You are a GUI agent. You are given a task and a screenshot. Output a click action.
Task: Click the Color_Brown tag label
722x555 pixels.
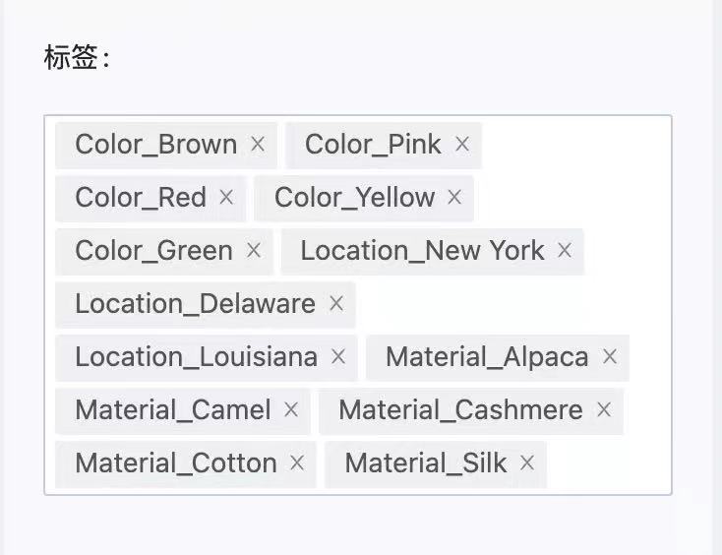155,145
